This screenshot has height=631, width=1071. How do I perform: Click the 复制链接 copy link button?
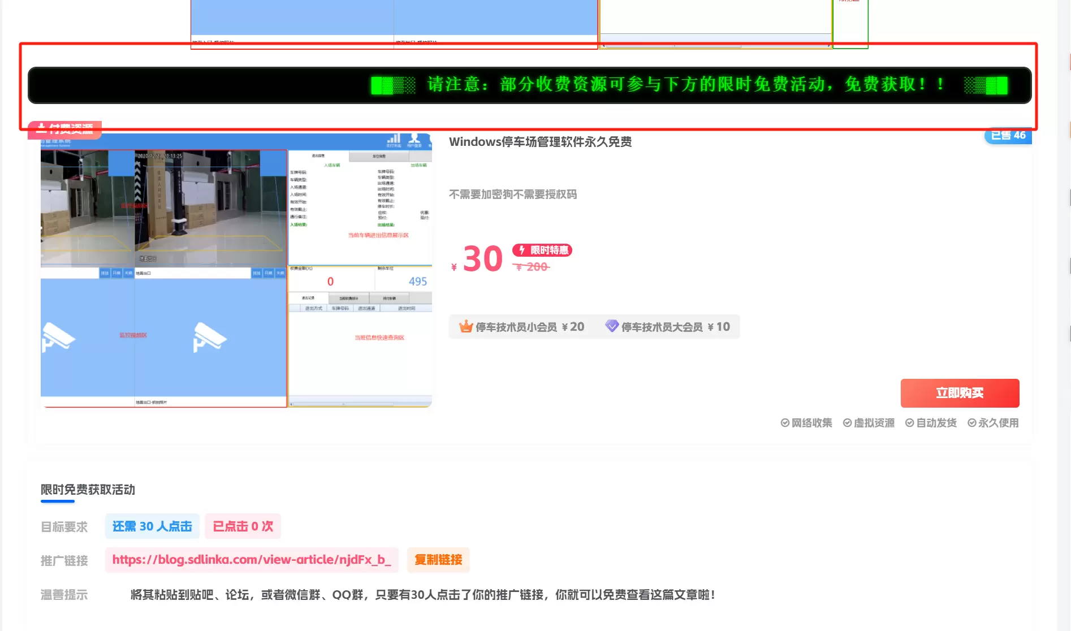pyautogui.click(x=438, y=560)
